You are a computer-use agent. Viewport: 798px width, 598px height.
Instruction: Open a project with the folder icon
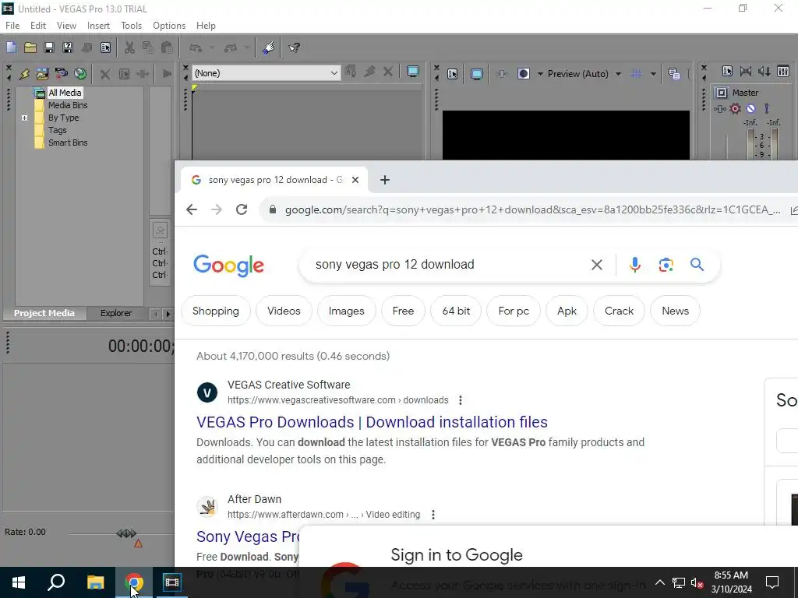(30, 47)
